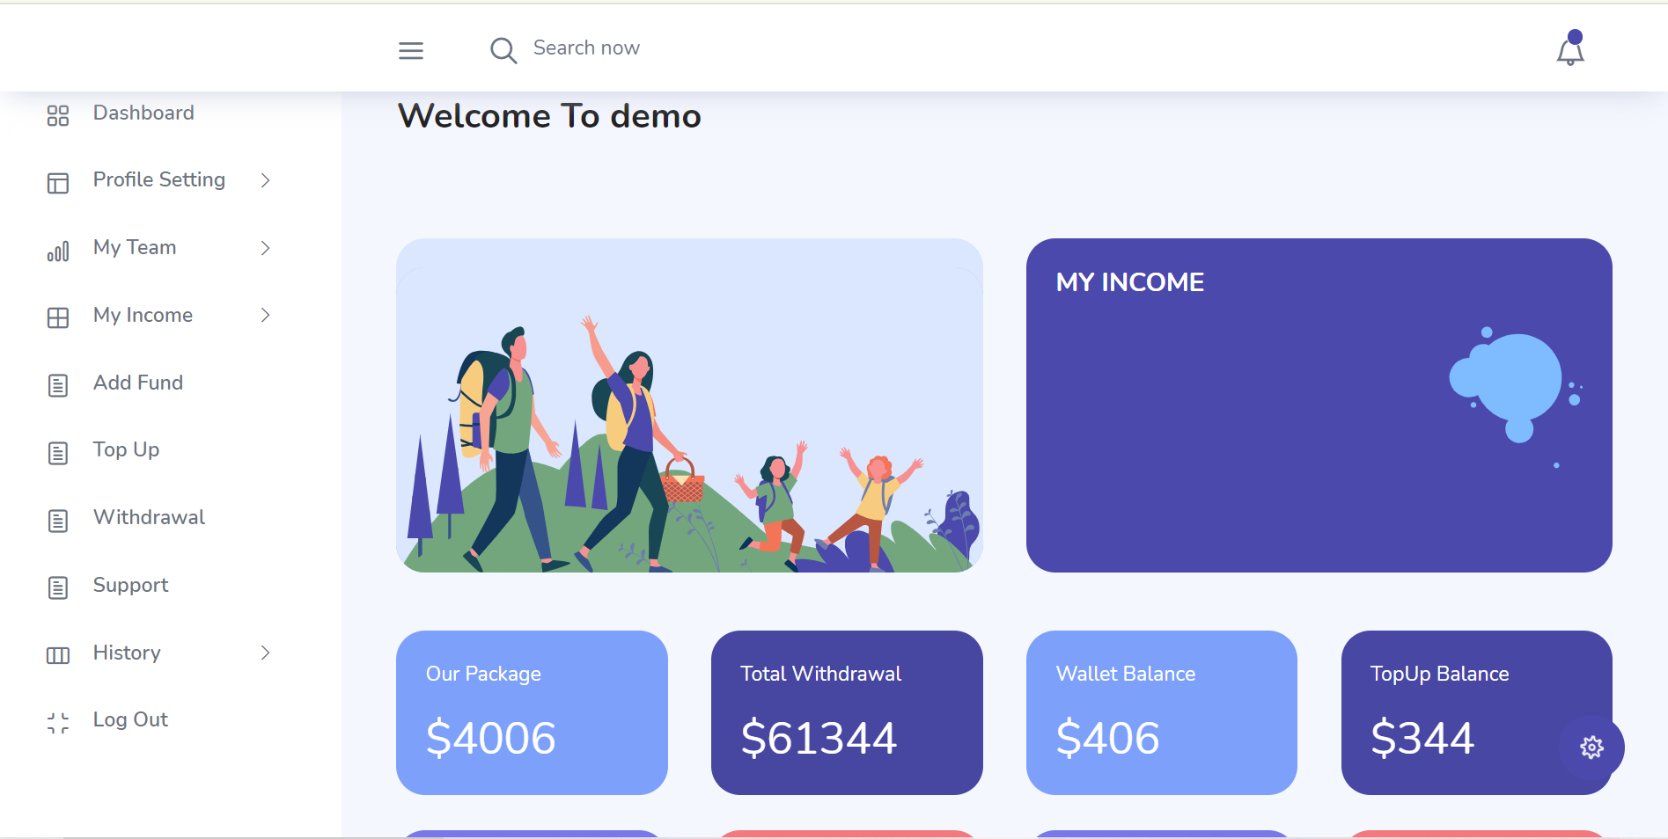
Task: Open the notification bell
Action: pyautogui.click(x=1569, y=50)
